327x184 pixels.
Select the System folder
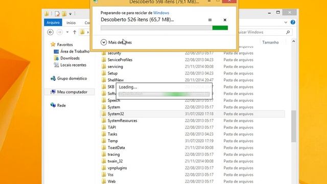[x=113, y=107]
